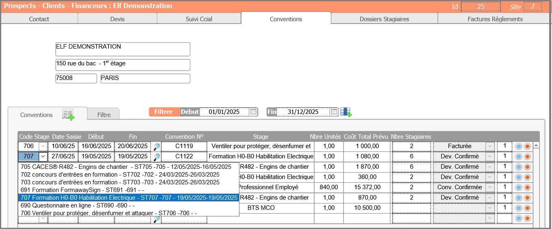
Task: Click orange round button on the Conv. Confirmée row
Action: pos(527,188)
